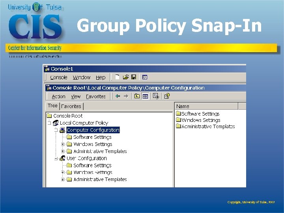Click 'Windows Settings' text in Name pane

pos(201,120)
